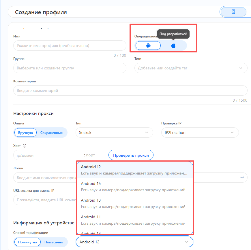The width and height of the screenshot is (251, 250).
Task: Click the Проверить прокси button
Action: [131, 155]
